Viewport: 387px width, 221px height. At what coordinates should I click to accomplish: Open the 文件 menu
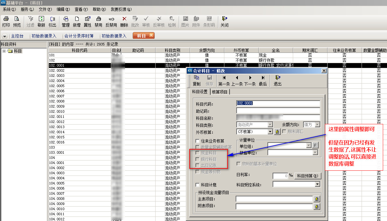tap(45, 9)
